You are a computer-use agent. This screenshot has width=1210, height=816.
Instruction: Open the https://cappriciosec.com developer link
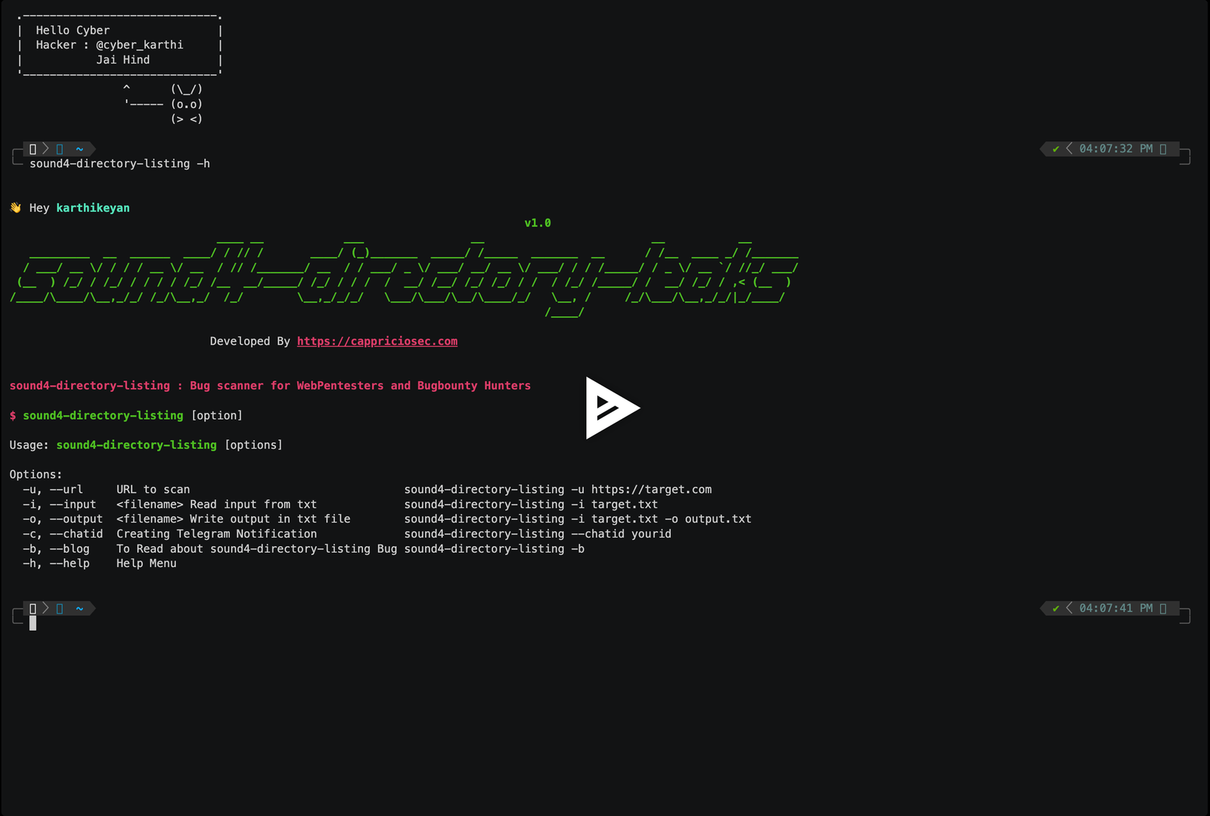click(377, 341)
